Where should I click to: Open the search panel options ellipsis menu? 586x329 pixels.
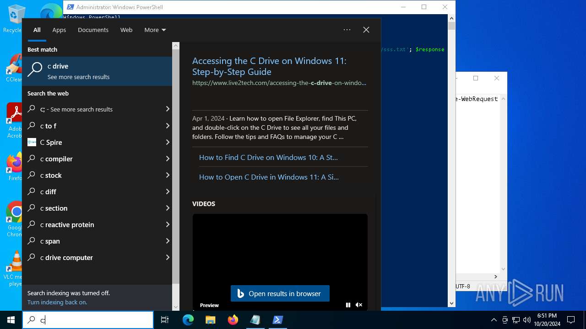coord(347,30)
